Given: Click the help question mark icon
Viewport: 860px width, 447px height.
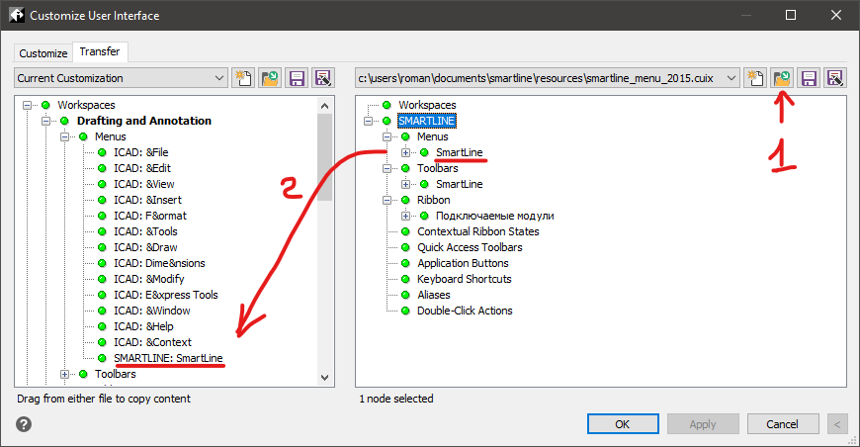Looking at the screenshot, I should (24, 424).
